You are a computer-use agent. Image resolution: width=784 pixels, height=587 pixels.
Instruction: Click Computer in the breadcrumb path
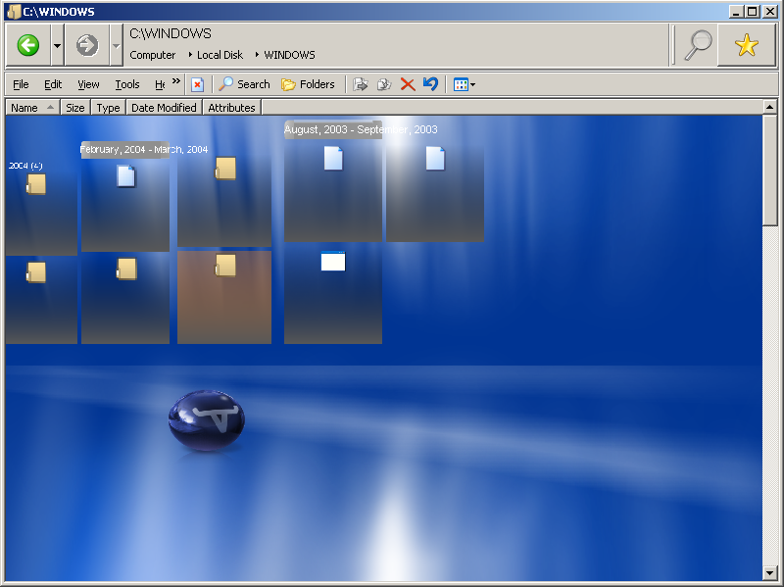point(153,55)
